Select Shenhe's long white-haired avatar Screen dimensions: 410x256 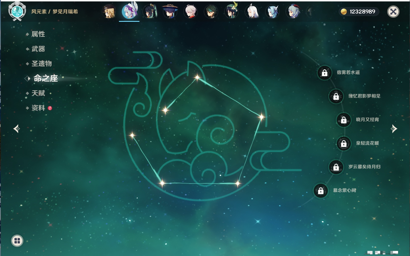point(252,12)
